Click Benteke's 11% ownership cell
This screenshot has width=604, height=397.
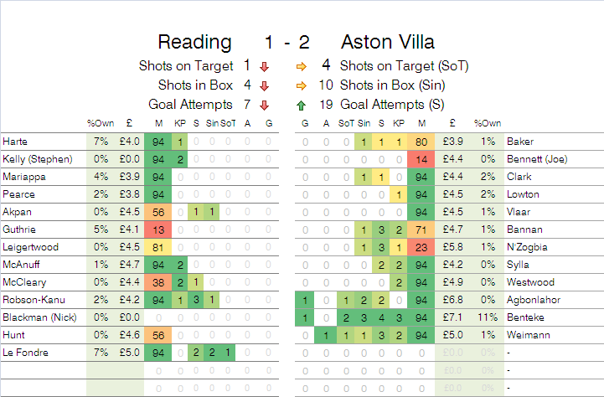click(x=484, y=317)
